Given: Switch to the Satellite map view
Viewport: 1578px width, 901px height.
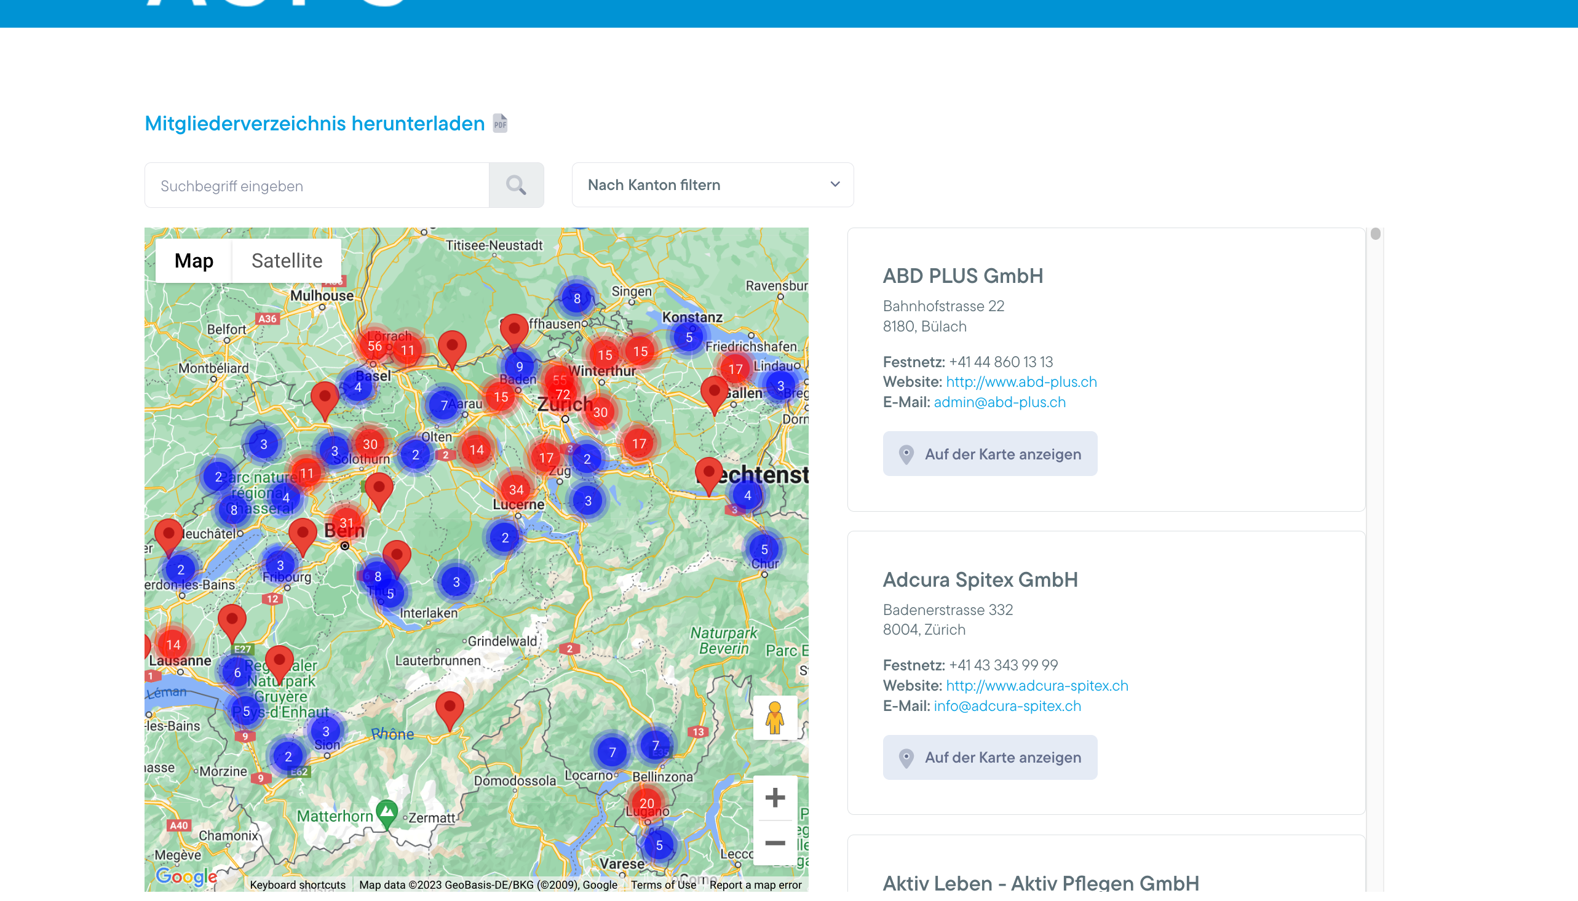Looking at the screenshot, I should (287, 261).
